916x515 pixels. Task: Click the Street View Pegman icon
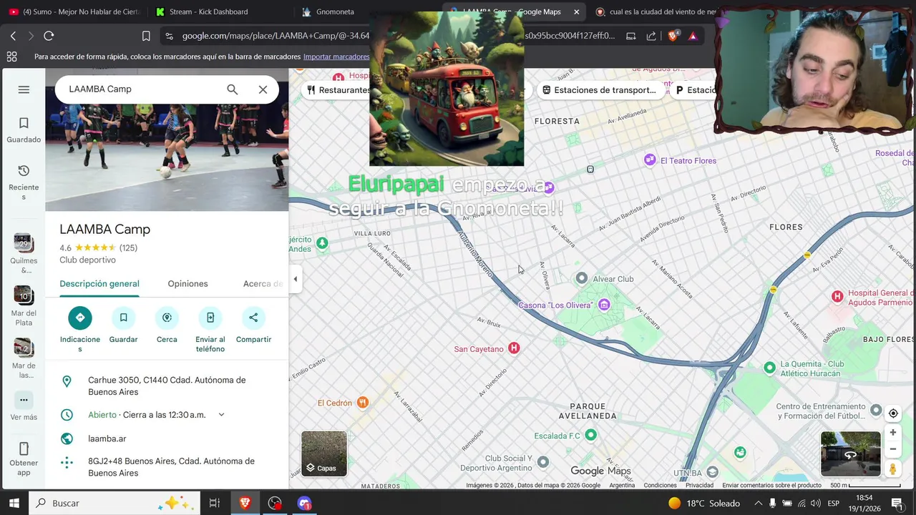[893, 469]
